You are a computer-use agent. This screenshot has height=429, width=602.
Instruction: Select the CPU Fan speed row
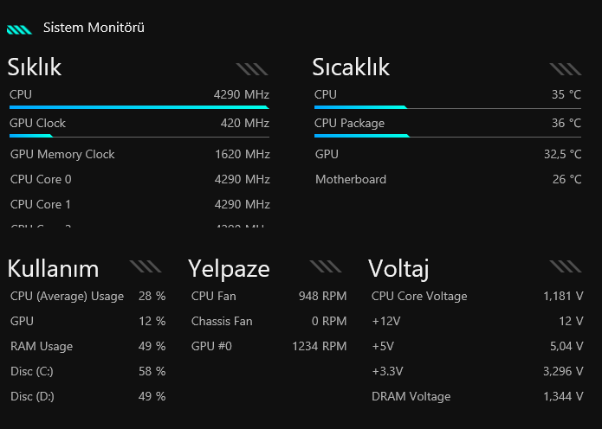click(x=269, y=297)
